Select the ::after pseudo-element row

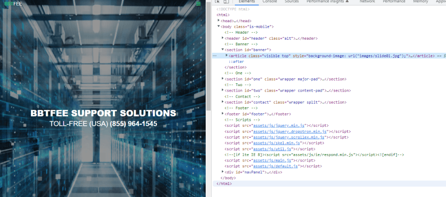[236, 62]
